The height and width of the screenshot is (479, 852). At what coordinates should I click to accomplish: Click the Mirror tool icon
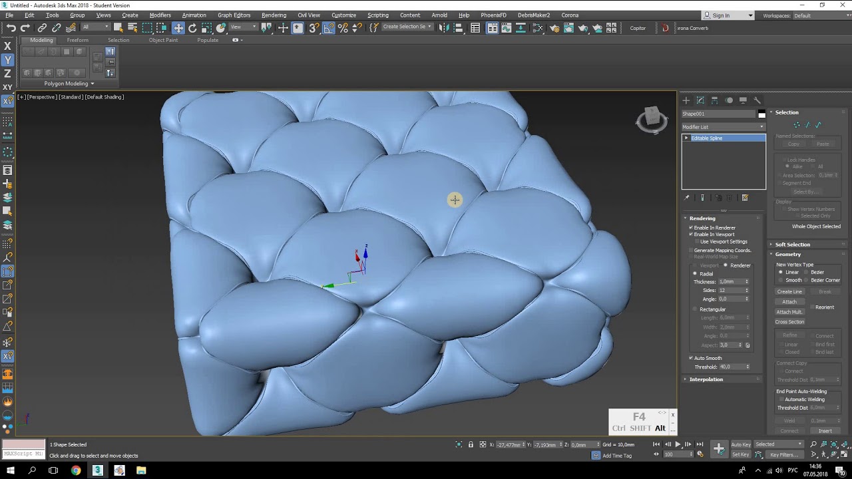pos(444,28)
